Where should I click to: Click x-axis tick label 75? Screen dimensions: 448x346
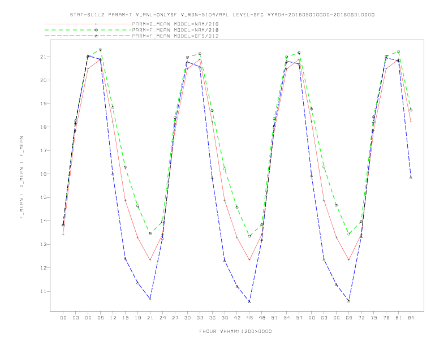pos(374,318)
